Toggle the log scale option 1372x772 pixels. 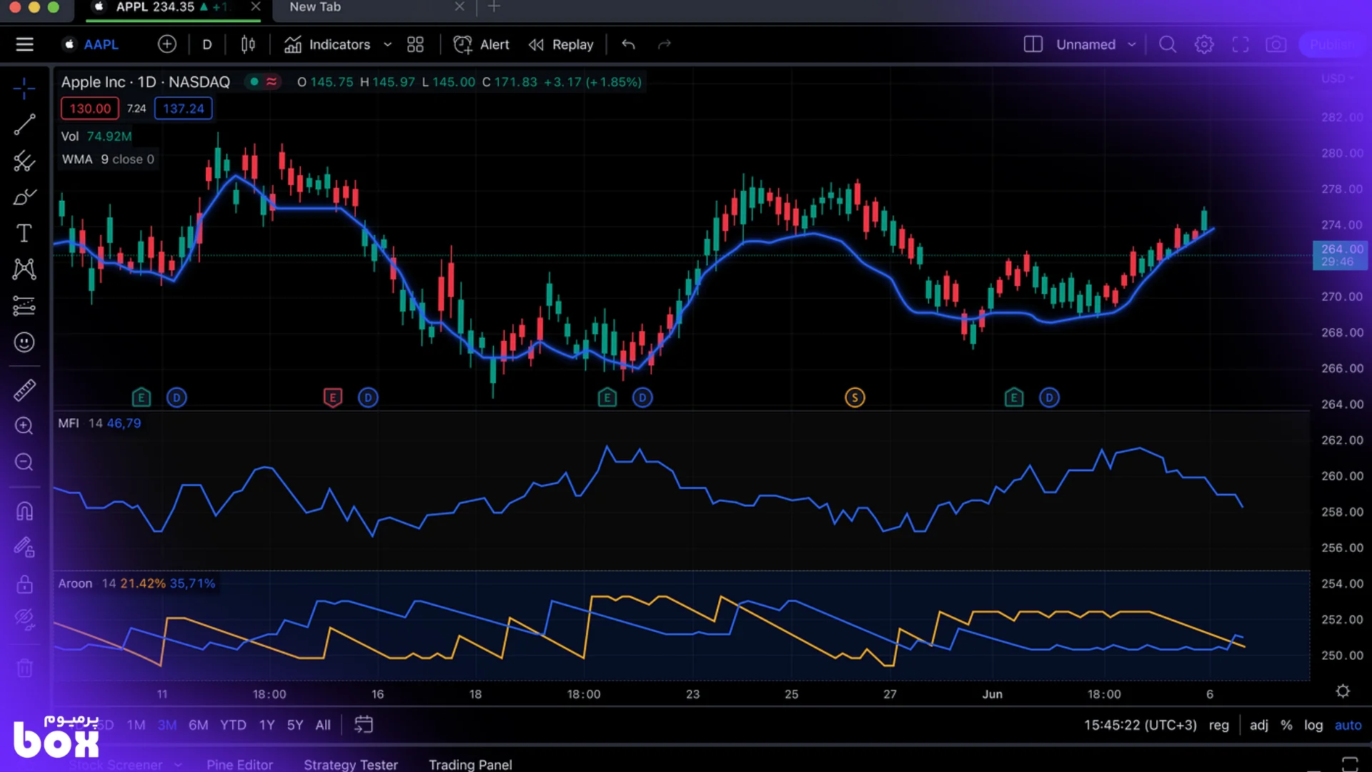pos(1313,725)
